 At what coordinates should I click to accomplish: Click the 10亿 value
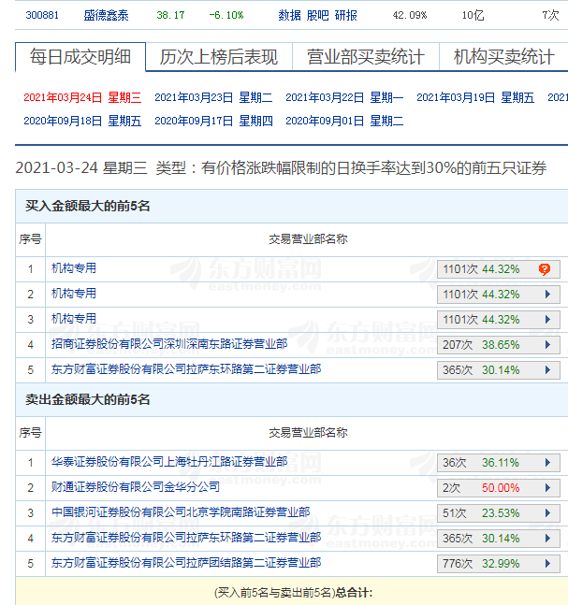click(473, 15)
